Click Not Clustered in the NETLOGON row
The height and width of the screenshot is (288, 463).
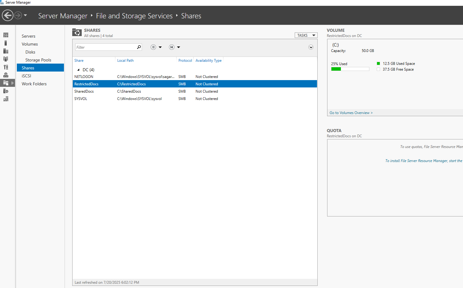tap(207, 77)
